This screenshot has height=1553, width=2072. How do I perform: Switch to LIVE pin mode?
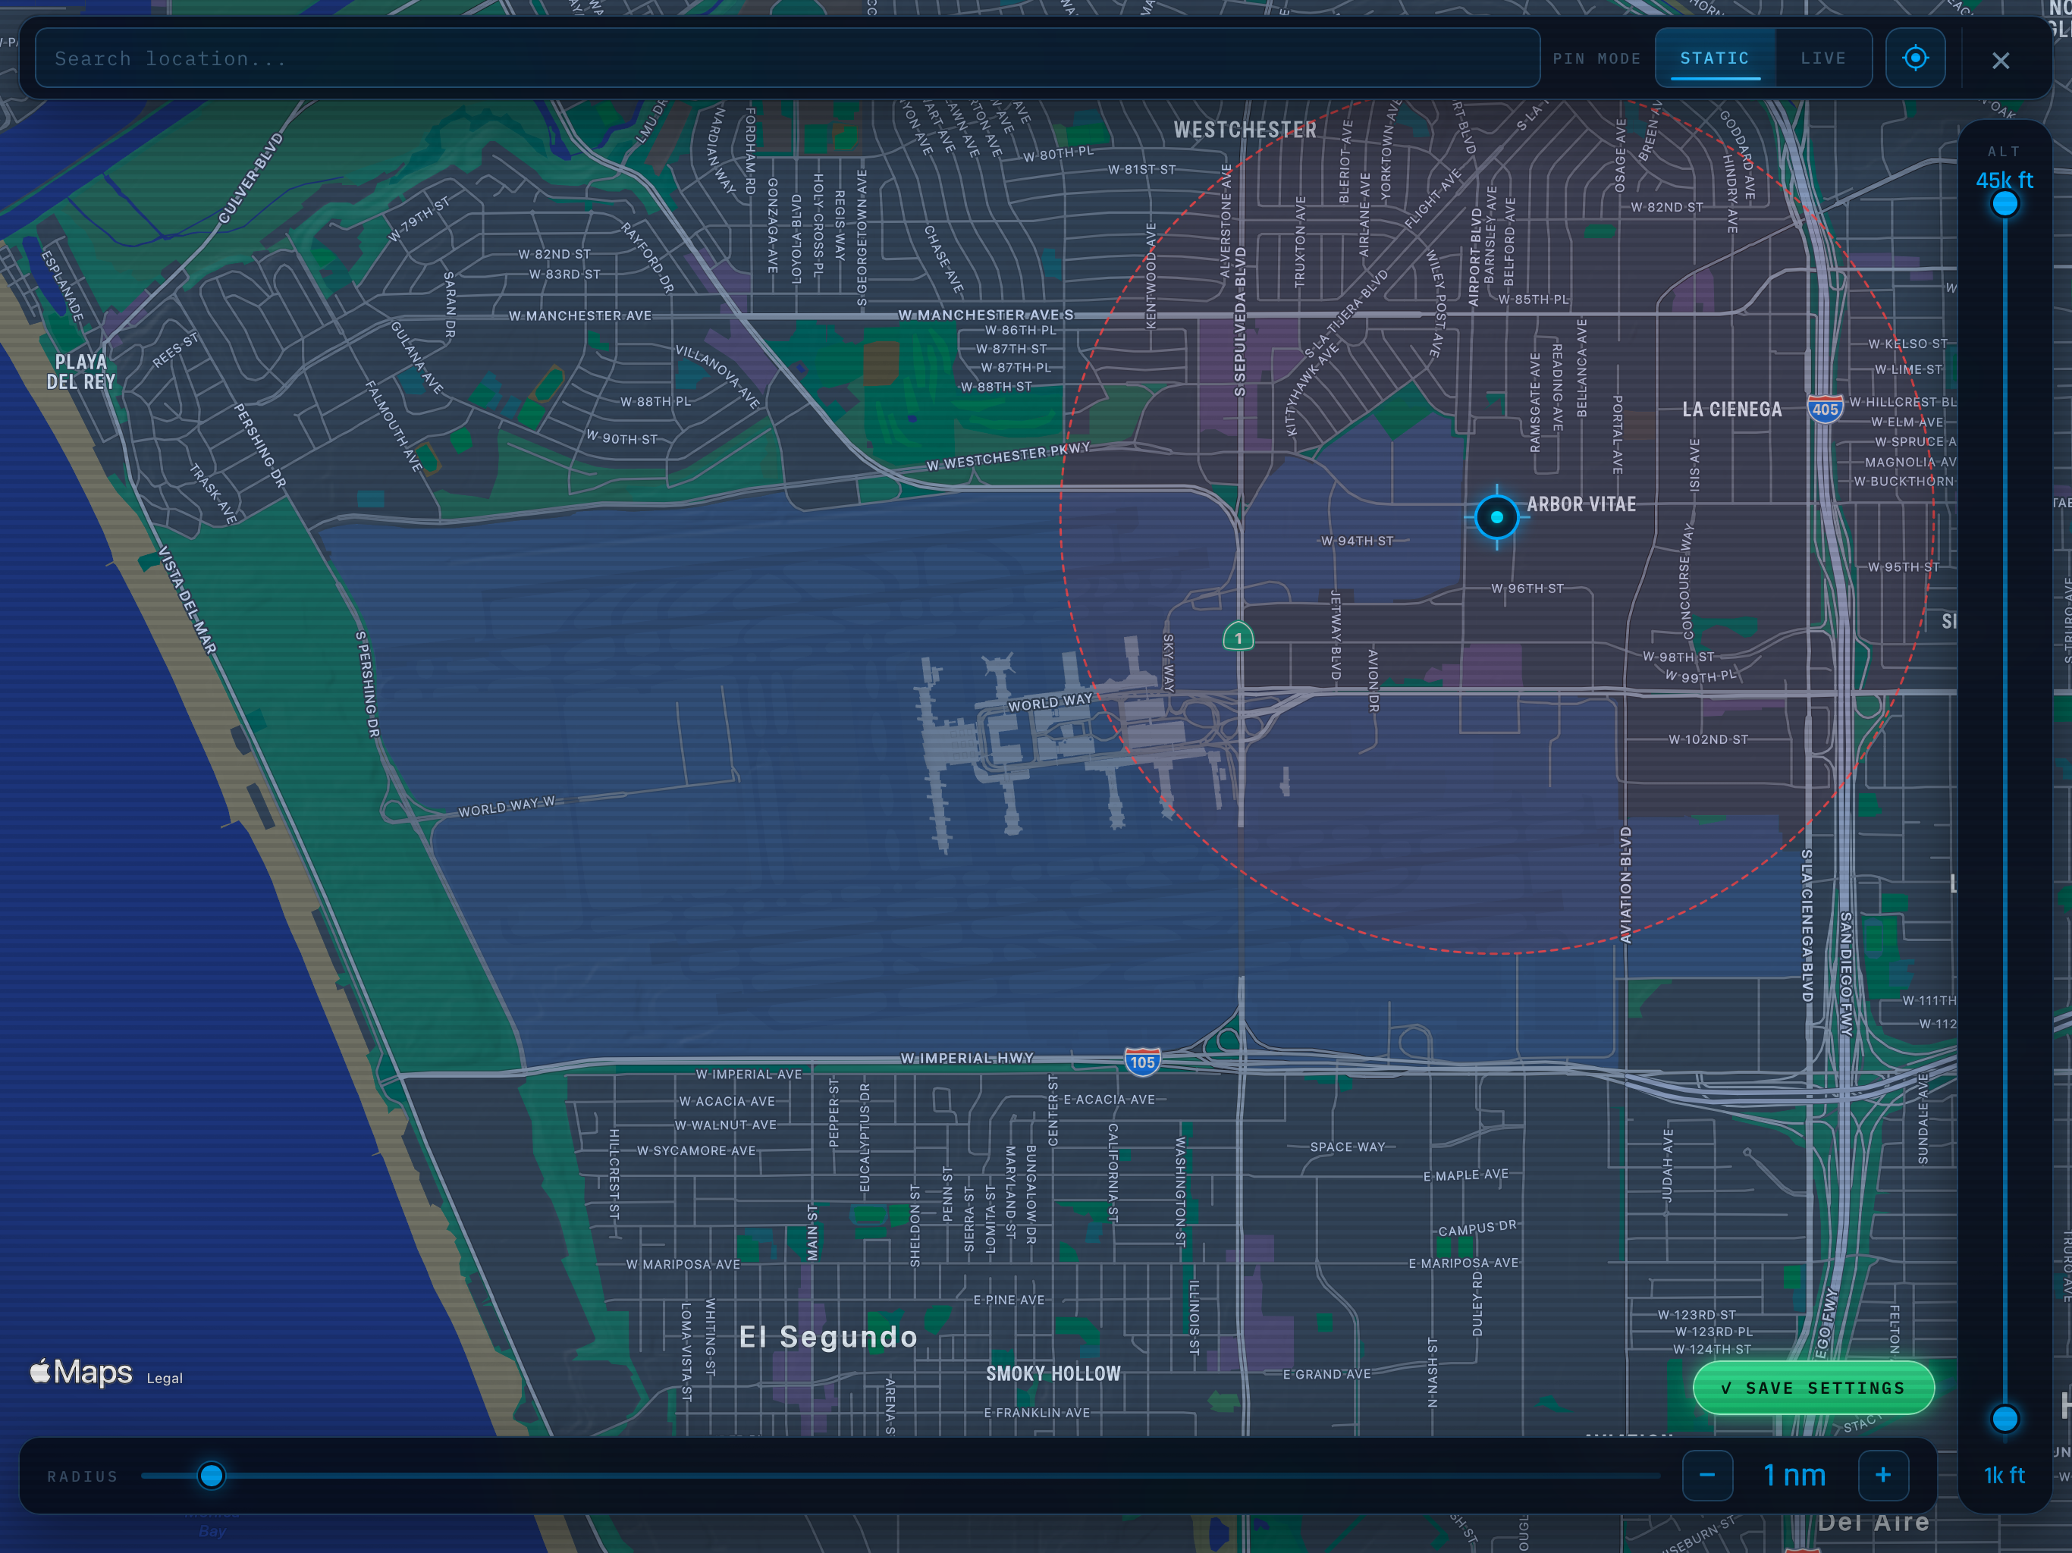(x=1822, y=58)
